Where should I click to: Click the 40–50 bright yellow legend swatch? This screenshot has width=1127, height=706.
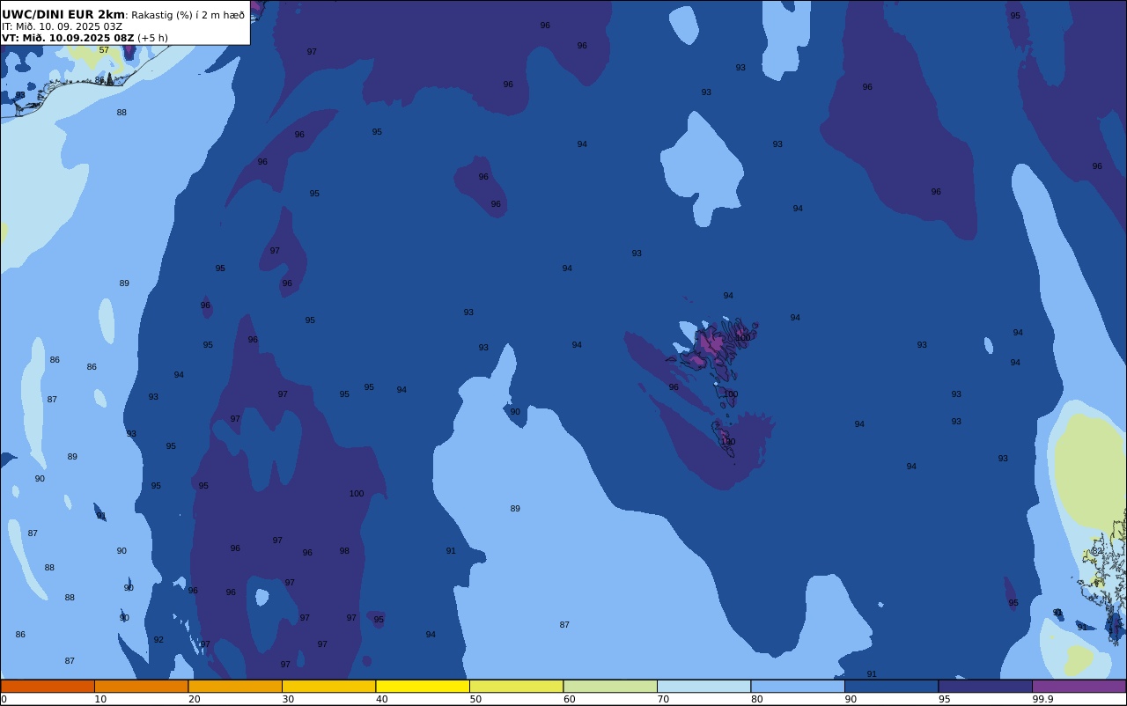click(423, 686)
